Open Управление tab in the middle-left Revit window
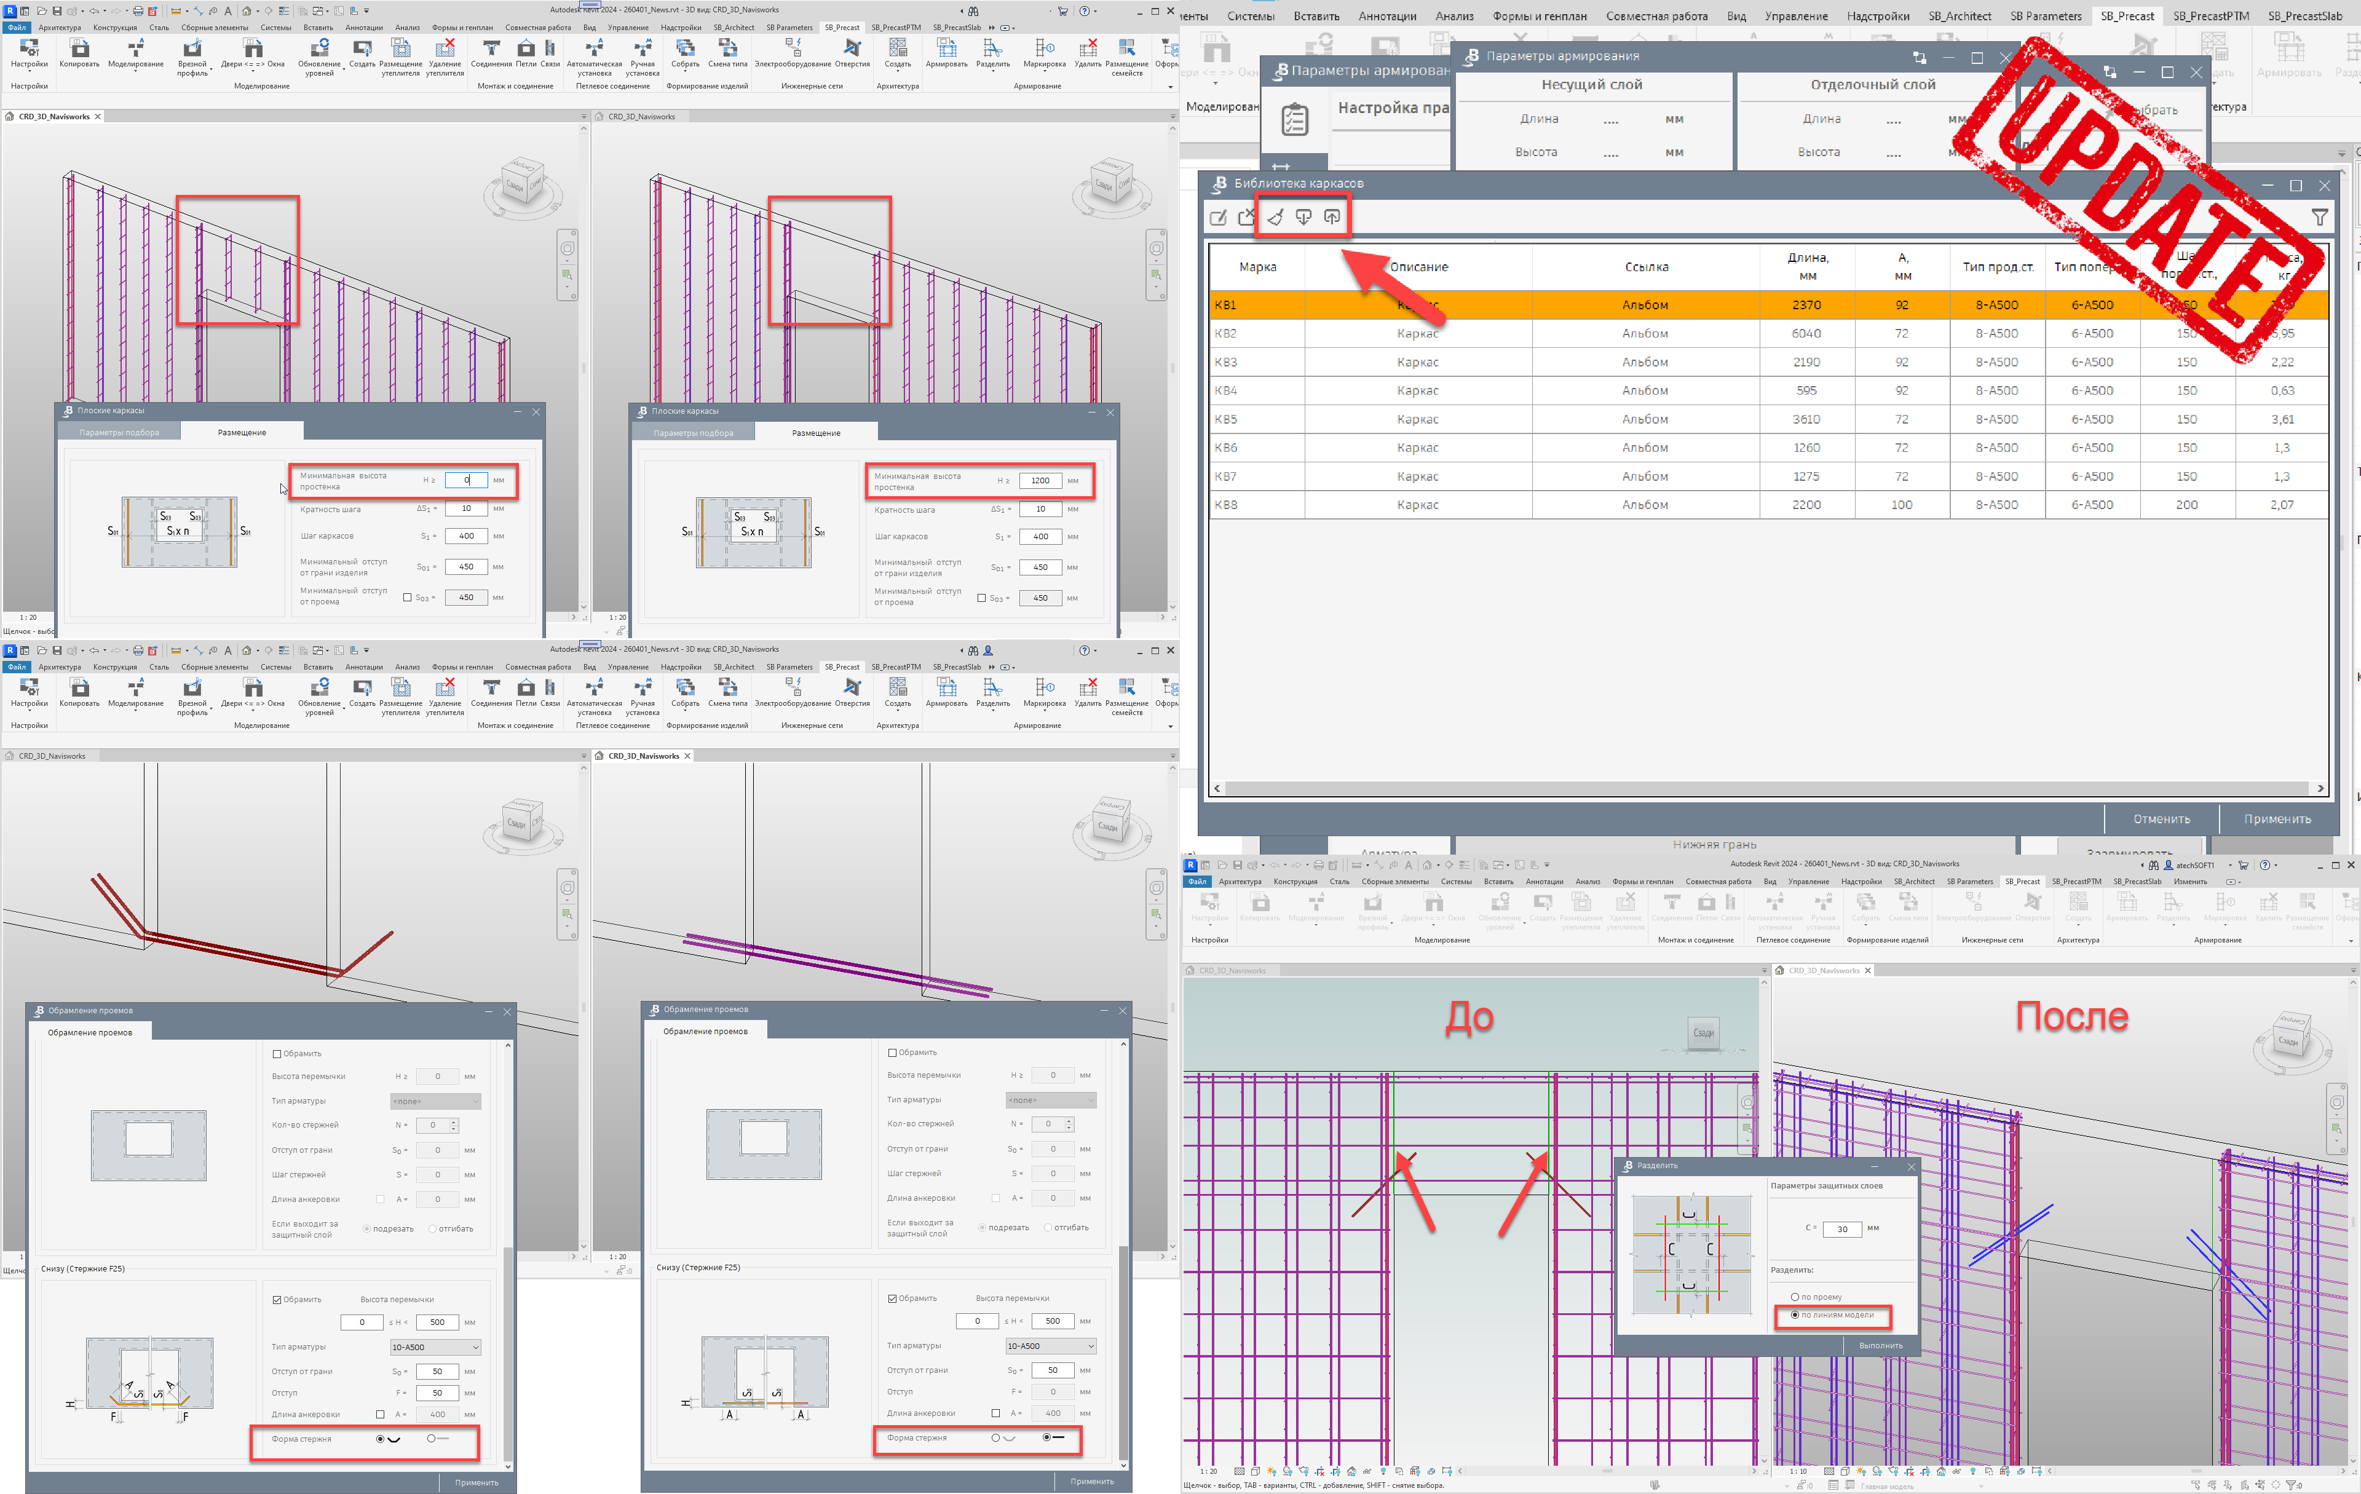This screenshot has height=1494, width=2361. [x=628, y=666]
